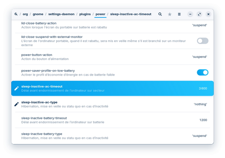Navigate to 'plugins' path segment
Viewport: 225px width, 158px height.
point(86,14)
